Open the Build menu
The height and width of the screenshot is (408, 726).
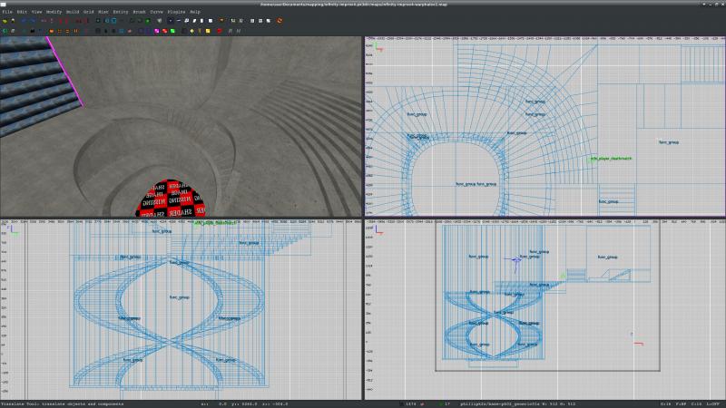coord(72,12)
